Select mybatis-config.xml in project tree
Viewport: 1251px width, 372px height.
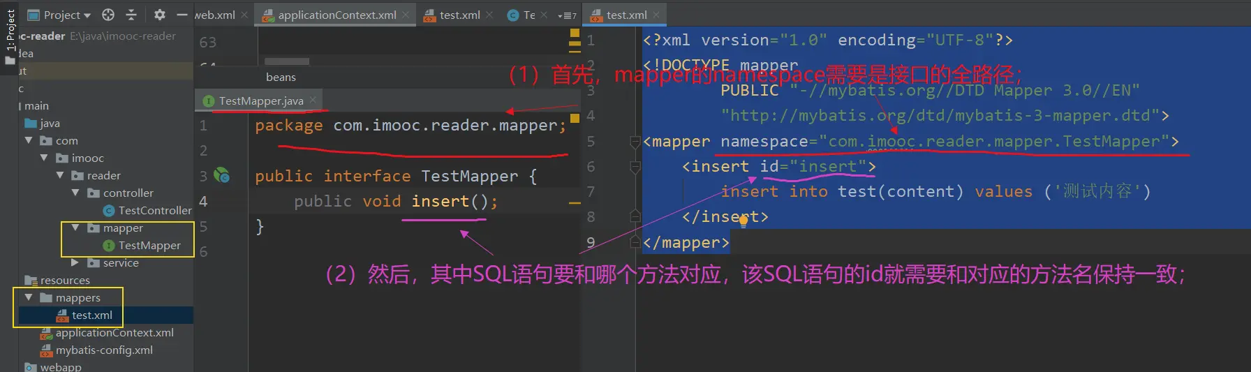(97, 350)
